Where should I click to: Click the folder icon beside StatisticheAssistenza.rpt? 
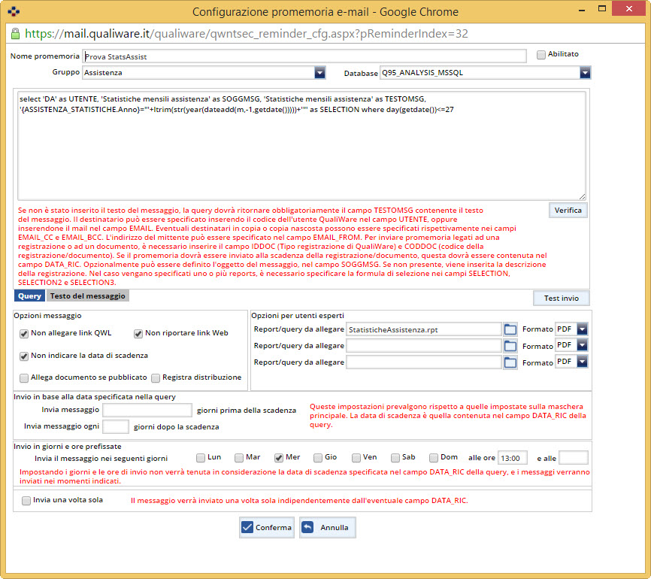point(510,329)
